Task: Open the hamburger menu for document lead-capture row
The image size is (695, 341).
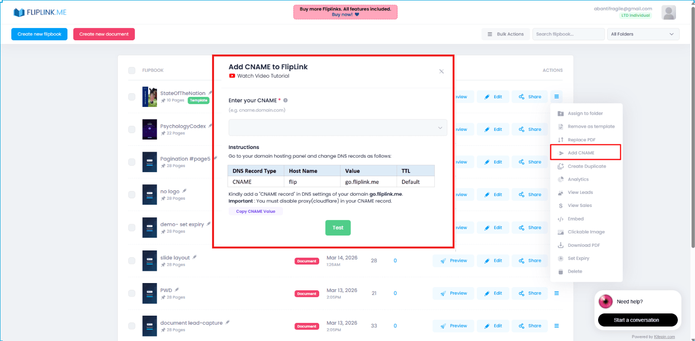Action: click(556, 326)
